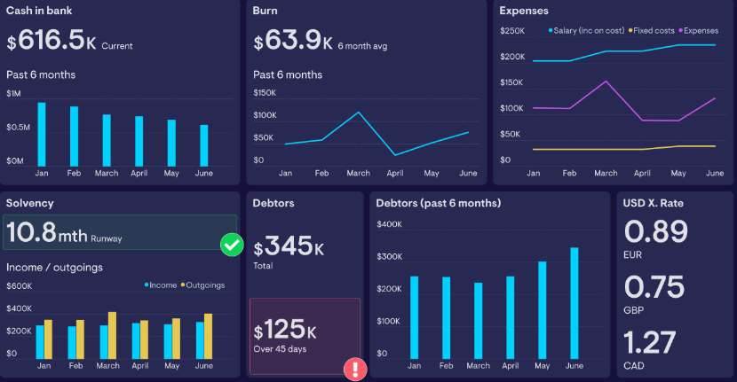This screenshot has width=737, height=382.
Task: Click the Salary (inc on cost) legend item
Action: (587, 30)
